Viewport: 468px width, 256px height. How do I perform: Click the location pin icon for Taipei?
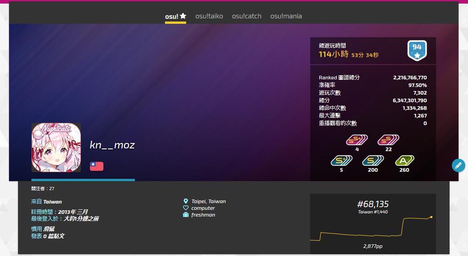click(186, 201)
